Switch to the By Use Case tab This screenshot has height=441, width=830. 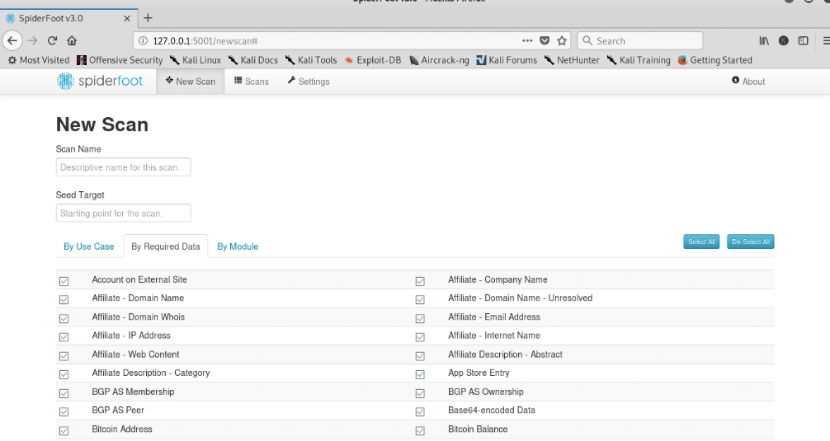(x=89, y=246)
